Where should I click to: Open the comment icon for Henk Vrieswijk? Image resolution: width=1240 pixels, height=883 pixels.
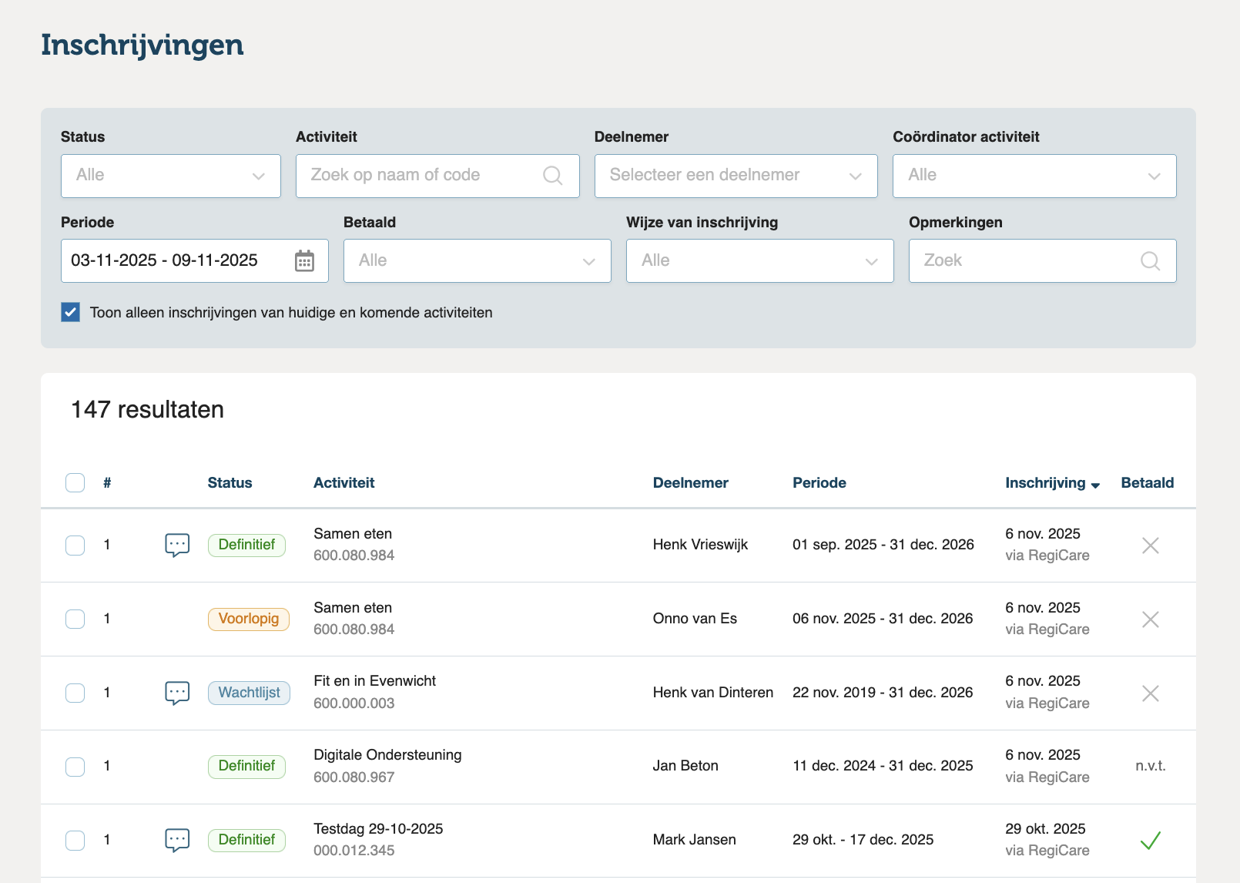click(x=177, y=546)
